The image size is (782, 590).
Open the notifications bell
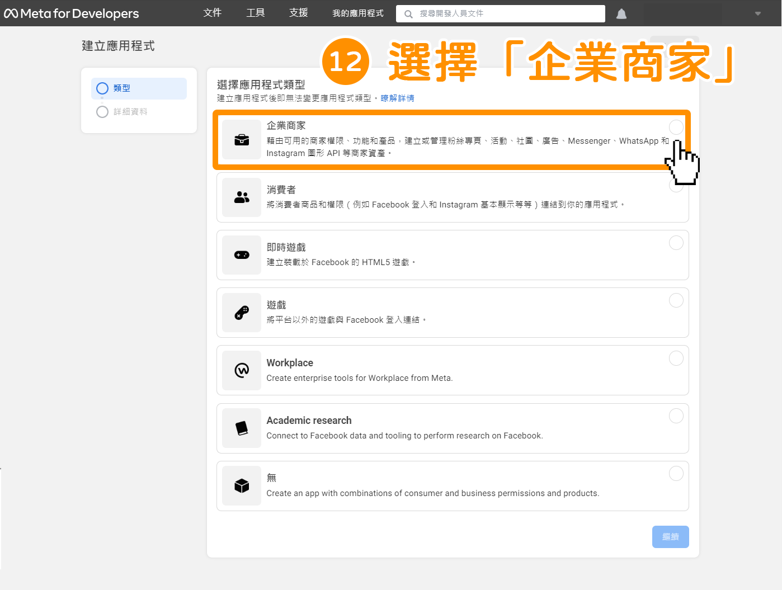[621, 14]
